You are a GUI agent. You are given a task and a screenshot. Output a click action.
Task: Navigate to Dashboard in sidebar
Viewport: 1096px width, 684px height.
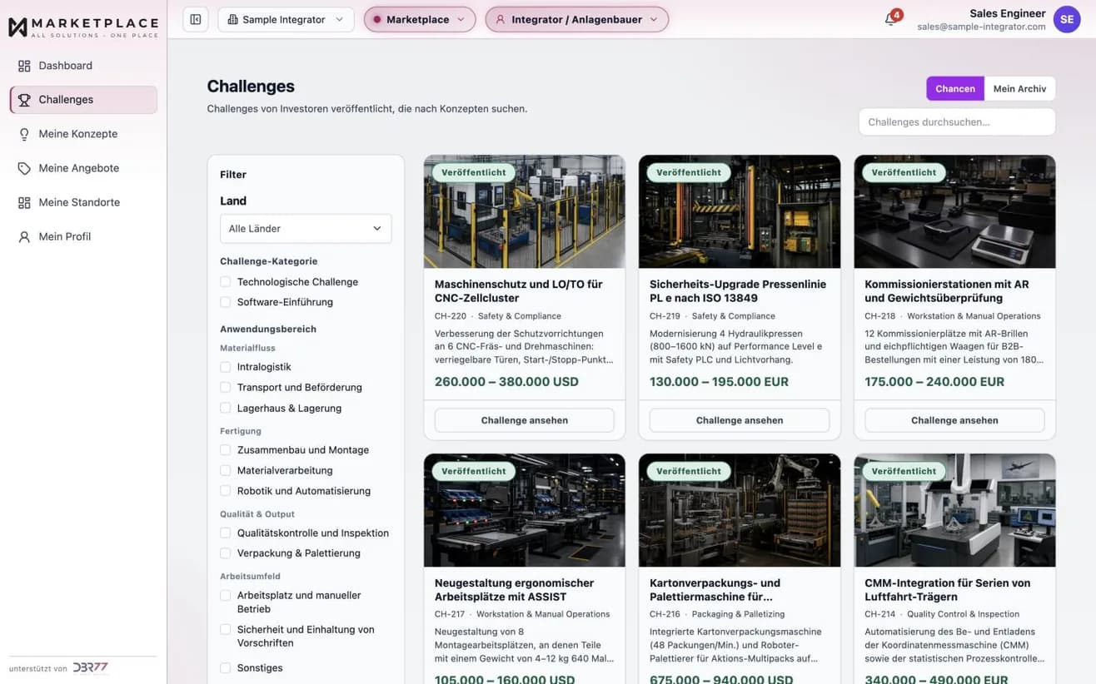coord(83,66)
